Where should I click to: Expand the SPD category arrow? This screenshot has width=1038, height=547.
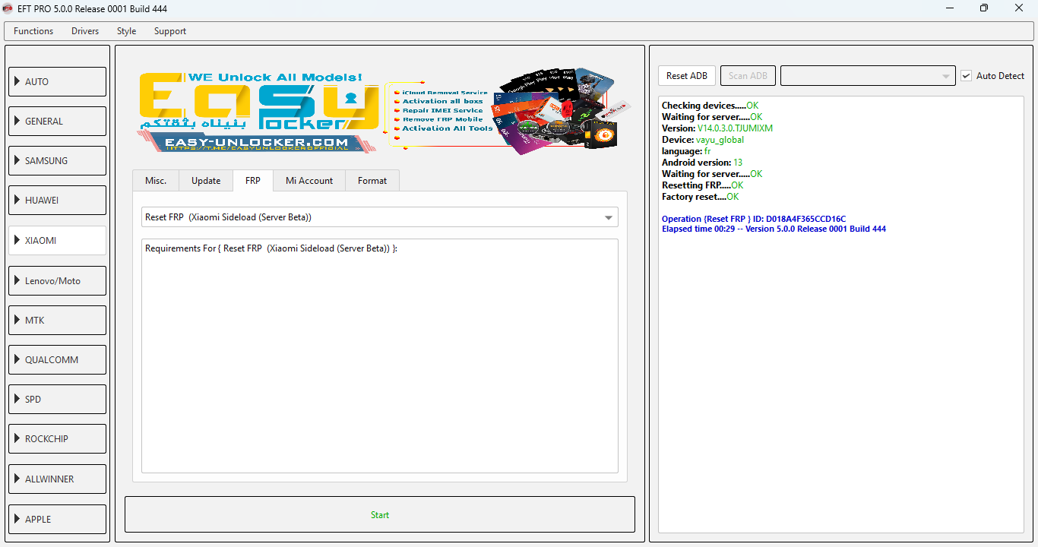pos(17,399)
